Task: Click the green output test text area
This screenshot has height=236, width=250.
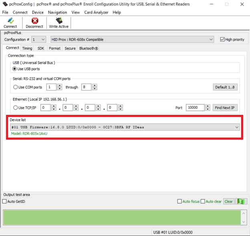Action: [x=122, y=217]
